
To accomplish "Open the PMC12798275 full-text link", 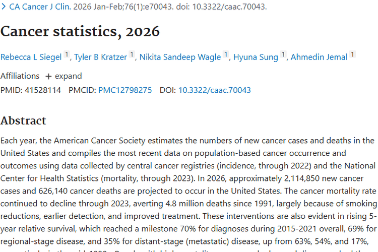I will click(x=125, y=90).
